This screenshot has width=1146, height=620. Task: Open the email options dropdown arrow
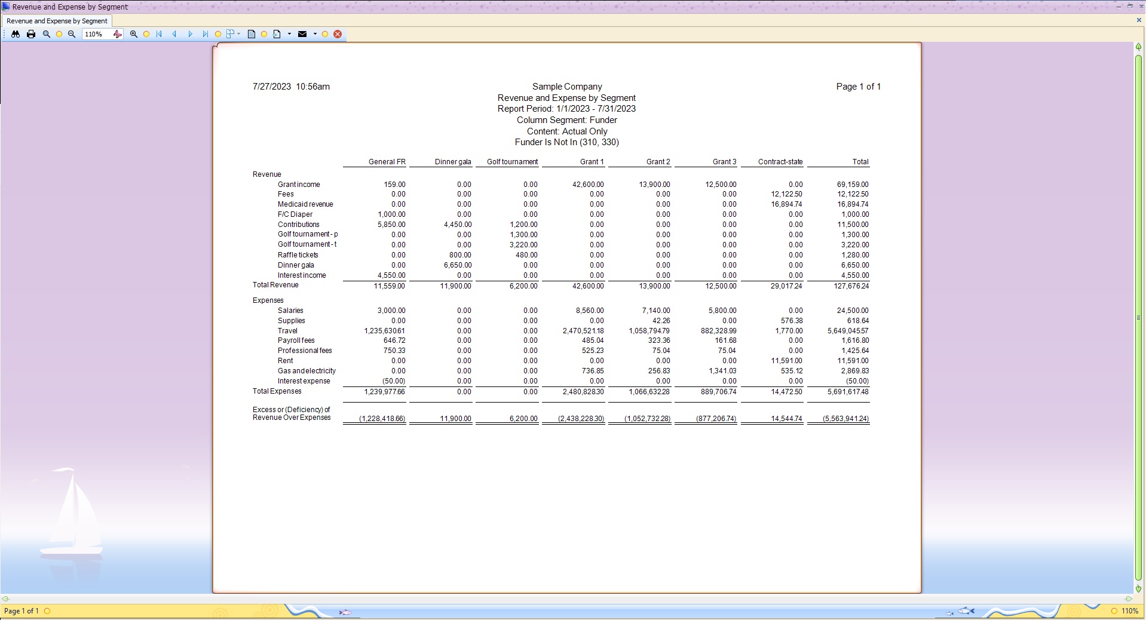point(315,34)
